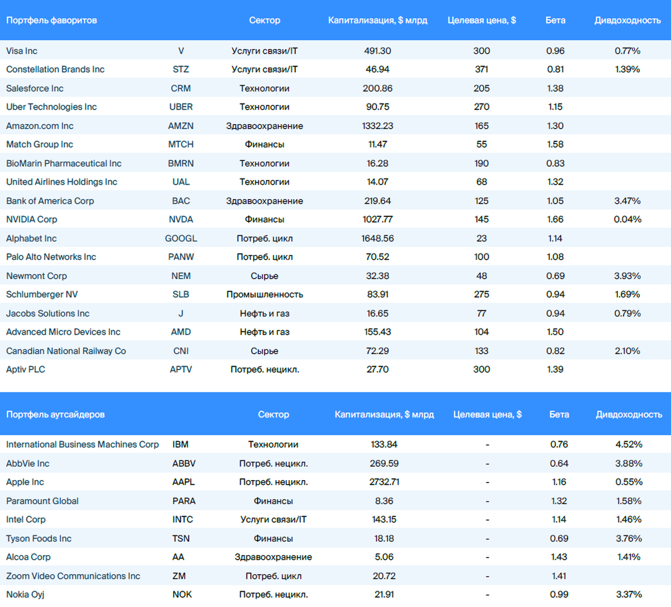Click the 'Alphabet Inc' company name
The width and height of the screenshot is (671, 607).
[31, 238]
